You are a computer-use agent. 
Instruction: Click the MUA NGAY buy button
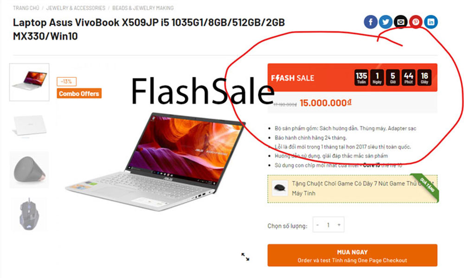352,255
